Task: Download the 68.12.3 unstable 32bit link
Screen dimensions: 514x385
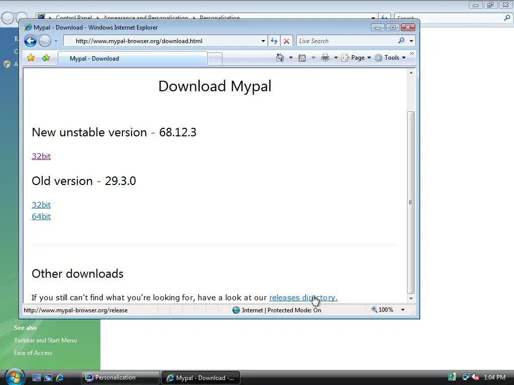Action: (41, 156)
